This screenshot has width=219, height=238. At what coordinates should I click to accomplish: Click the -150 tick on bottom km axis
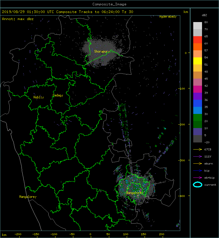[x=36, y=234]
